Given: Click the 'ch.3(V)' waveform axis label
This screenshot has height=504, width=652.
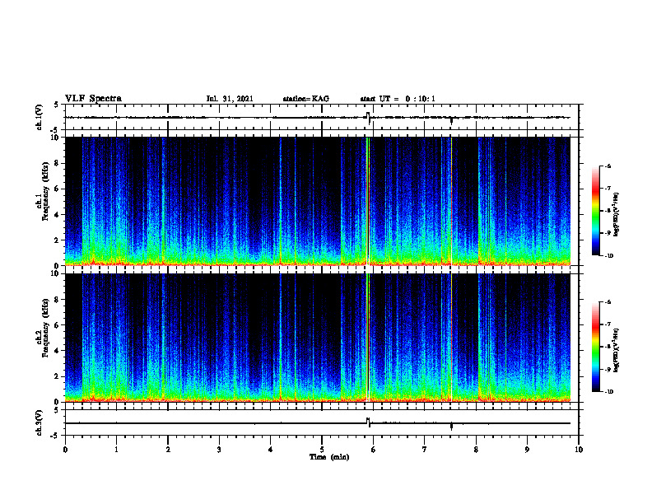Looking at the screenshot, I should pyautogui.click(x=39, y=422).
